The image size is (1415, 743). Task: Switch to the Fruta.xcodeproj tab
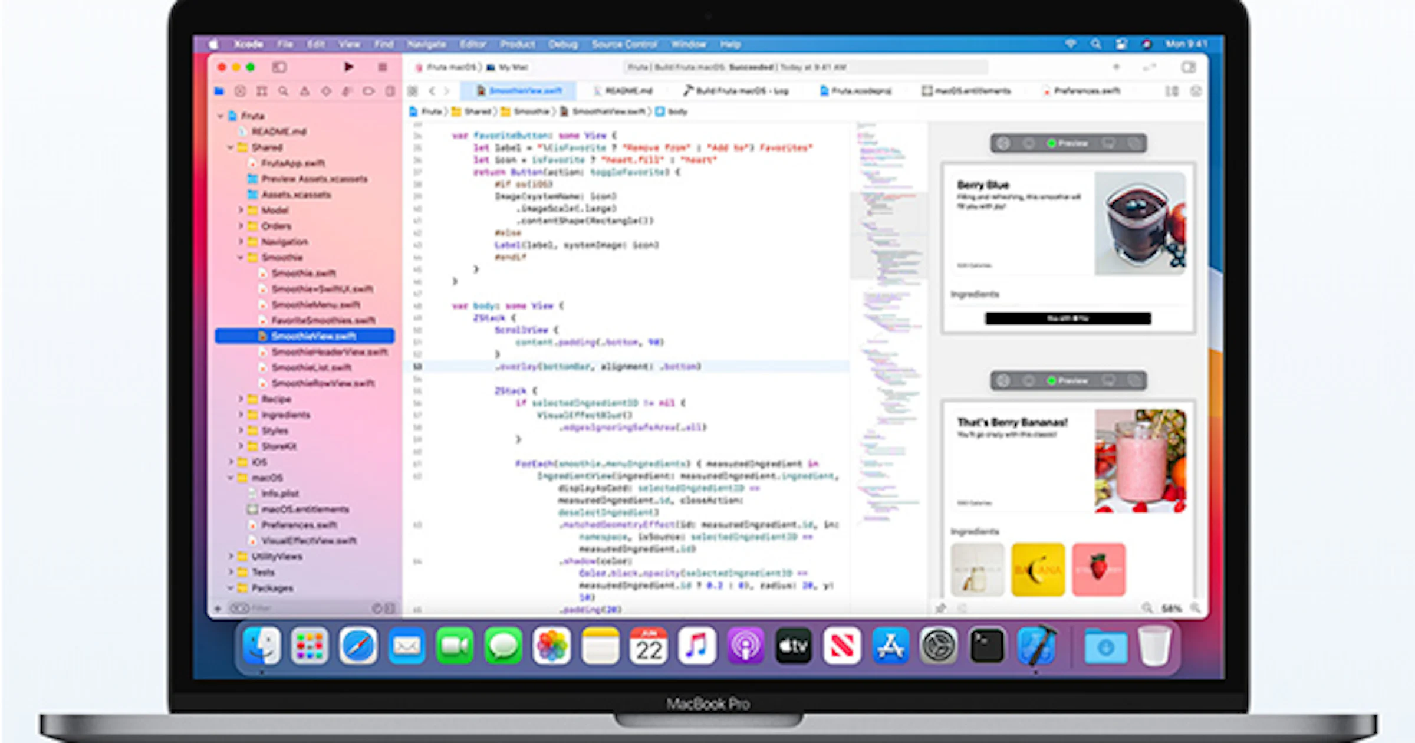pyautogui.click(x=855, y=91)
